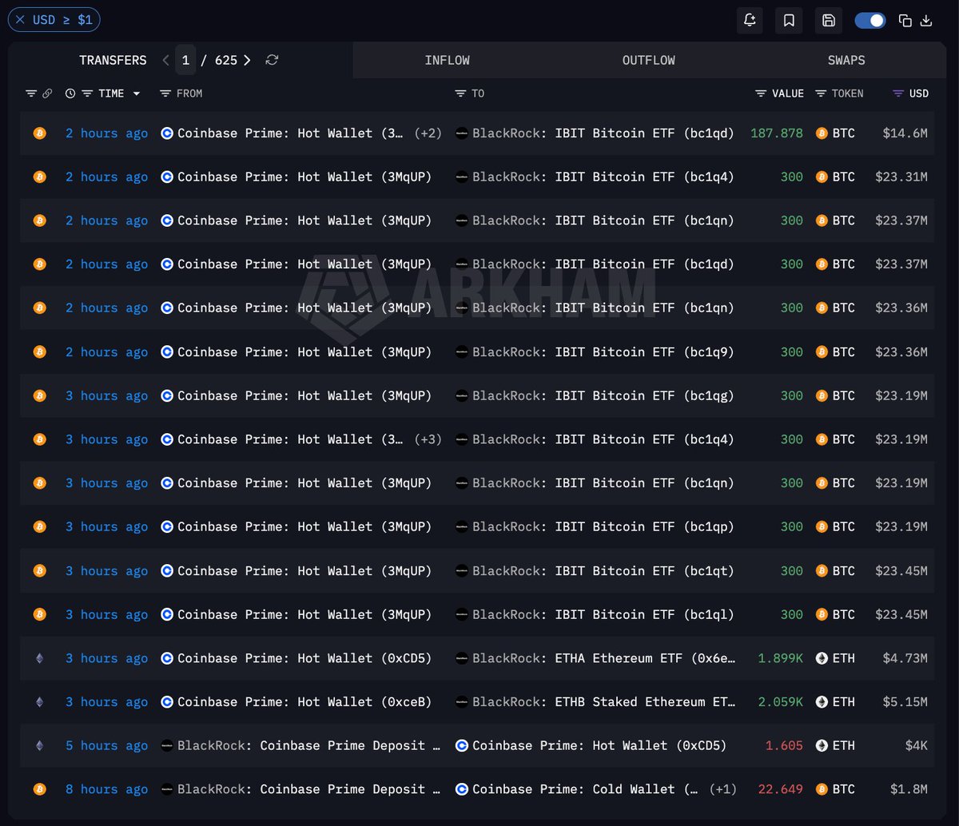Open the FROM column filter
The height and width of the screenshot is (826, 959).
point(165,93)
